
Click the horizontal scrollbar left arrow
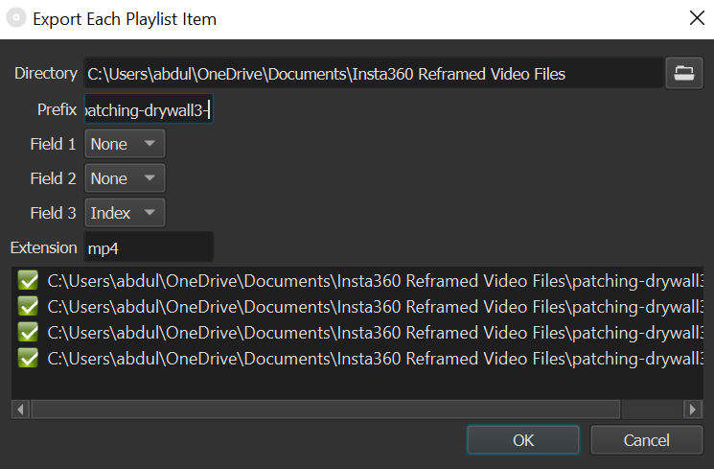20,410
